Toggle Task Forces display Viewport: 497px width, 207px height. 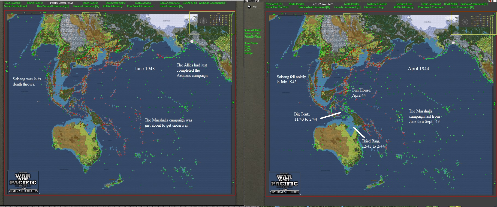(x=251, y=43)
